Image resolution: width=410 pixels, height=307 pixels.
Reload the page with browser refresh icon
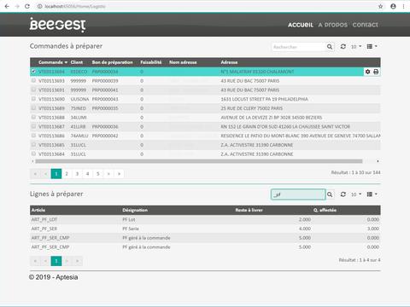pos(27,6)
